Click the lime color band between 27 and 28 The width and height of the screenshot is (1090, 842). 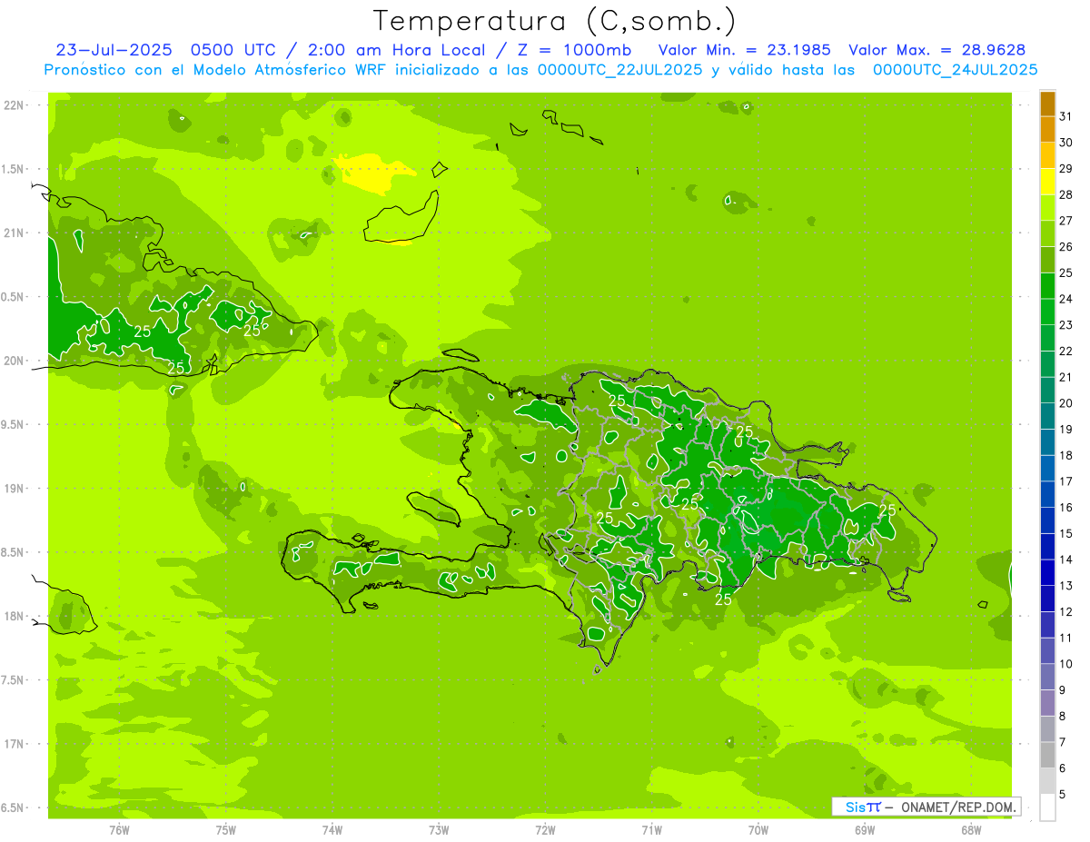click(x=1047, y=208)
